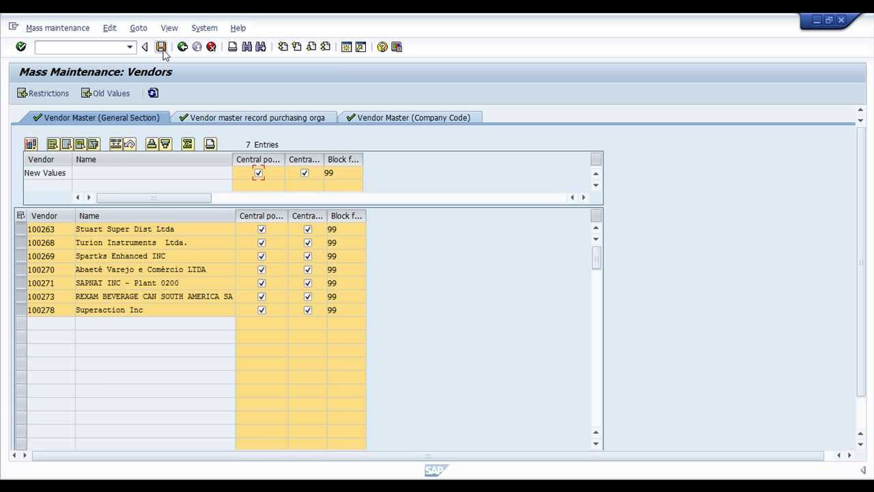
Task: Click the print icon in the table toolbar
Action: (x=210, y=144)
